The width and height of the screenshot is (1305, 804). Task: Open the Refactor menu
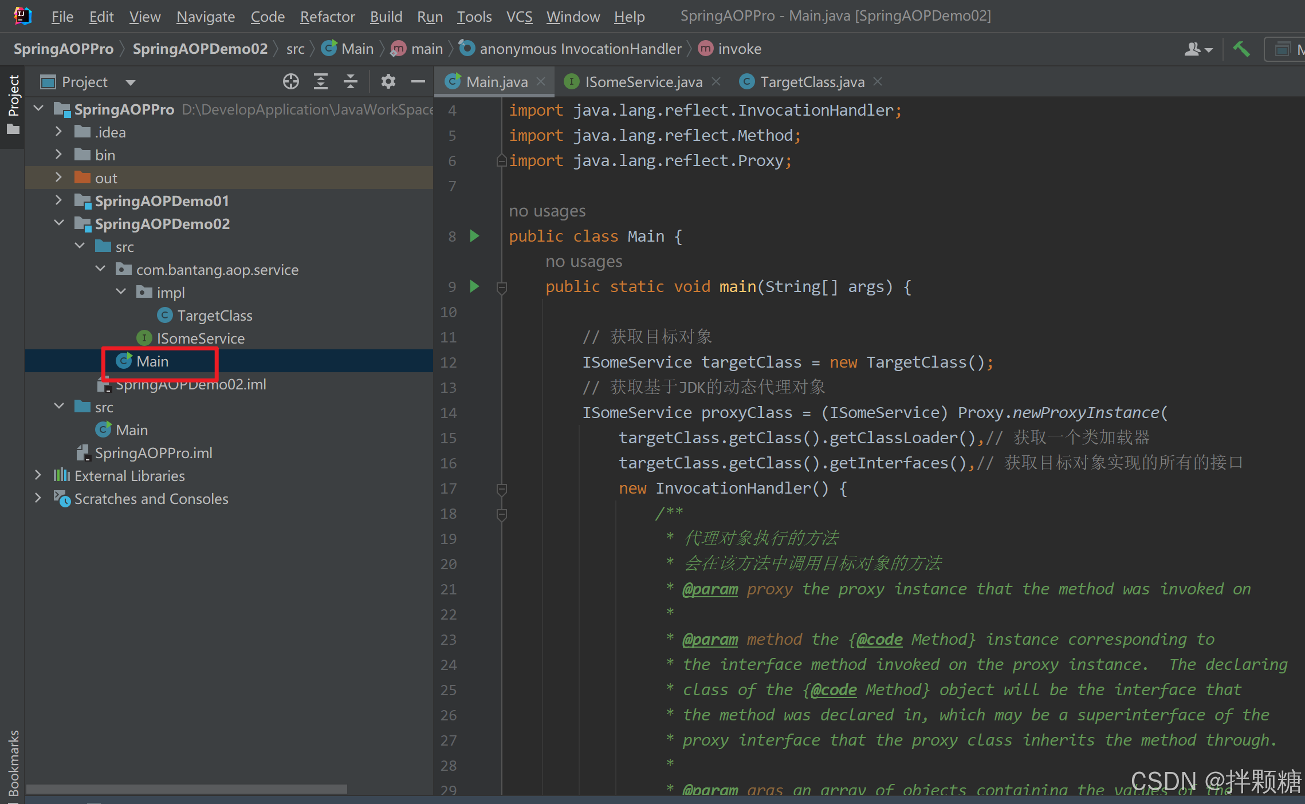(x=327, y=17)
